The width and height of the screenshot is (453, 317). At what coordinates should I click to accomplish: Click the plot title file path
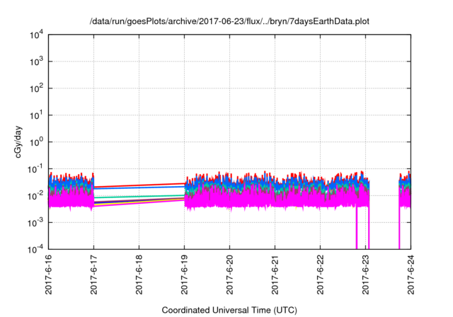(x=229, y=21)
